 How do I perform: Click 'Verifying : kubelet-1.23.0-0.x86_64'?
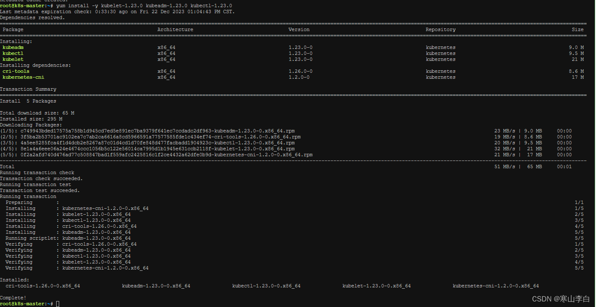68,262
